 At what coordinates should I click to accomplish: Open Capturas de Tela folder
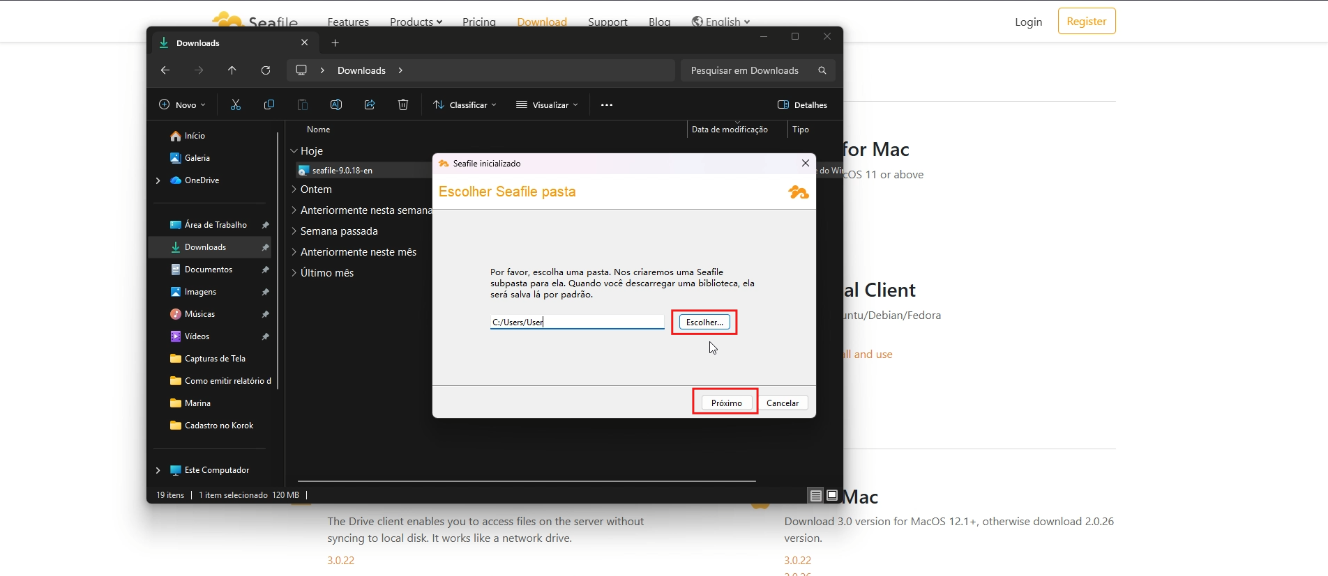(209, 359)
